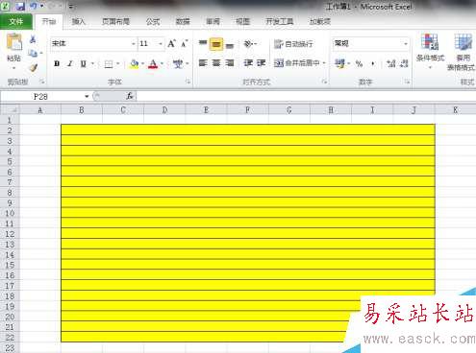Click the Copy icon

(33, 53)
